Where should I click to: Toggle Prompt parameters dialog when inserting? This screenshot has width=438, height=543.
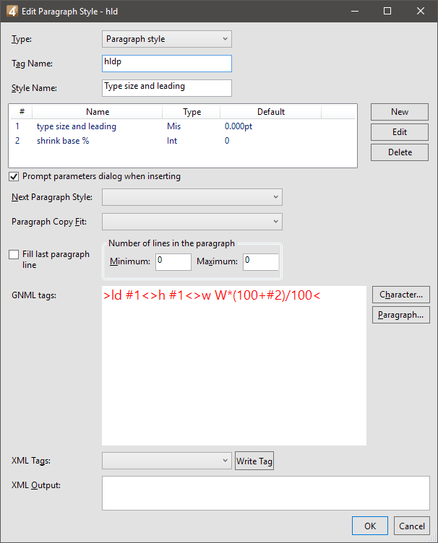click(14, 177)
